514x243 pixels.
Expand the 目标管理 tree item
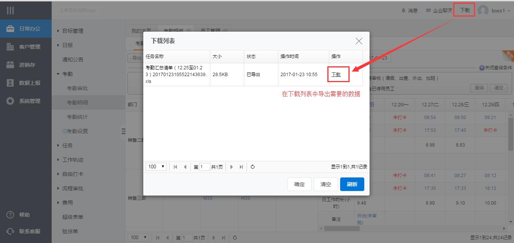(x=58, y=31)
